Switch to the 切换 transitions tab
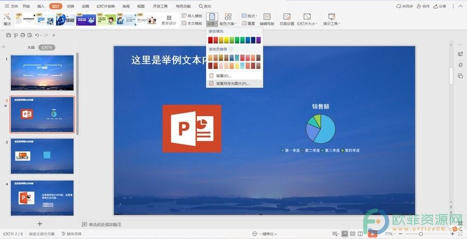Viewport: 467px width, 239px height. (71, 6)
